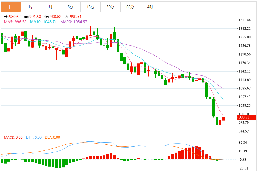Click the opening price 开:980.62

(x=13, y=17)
